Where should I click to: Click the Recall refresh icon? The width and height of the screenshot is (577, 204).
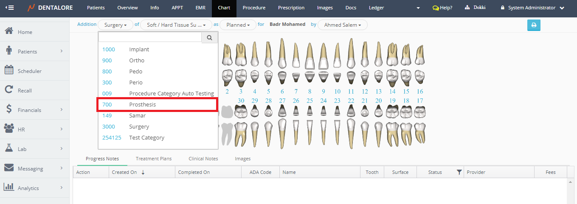click(x=9, y=90)
